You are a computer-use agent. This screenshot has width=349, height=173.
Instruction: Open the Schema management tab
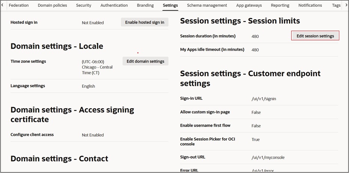click(207, 5)
